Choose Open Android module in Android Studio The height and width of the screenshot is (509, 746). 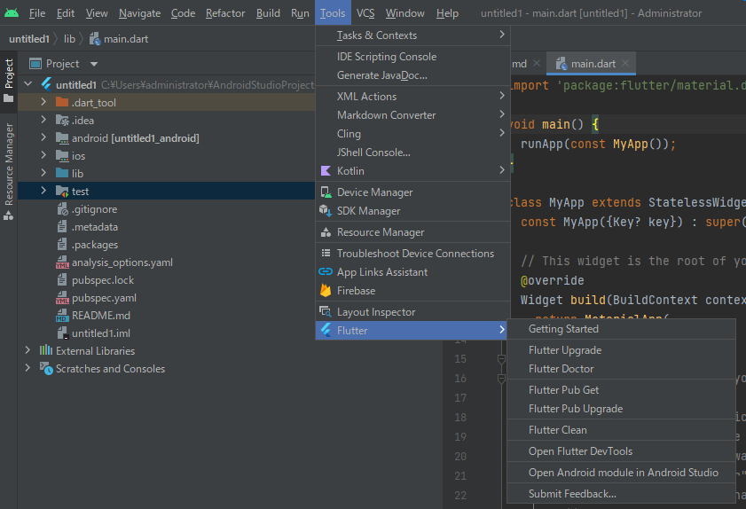pyautogui.click(x=621, y=473)
